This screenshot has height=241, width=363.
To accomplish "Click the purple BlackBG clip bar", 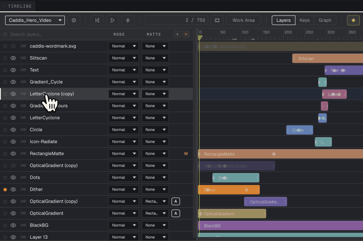I will pyautogui.click(x=280, y=226).
